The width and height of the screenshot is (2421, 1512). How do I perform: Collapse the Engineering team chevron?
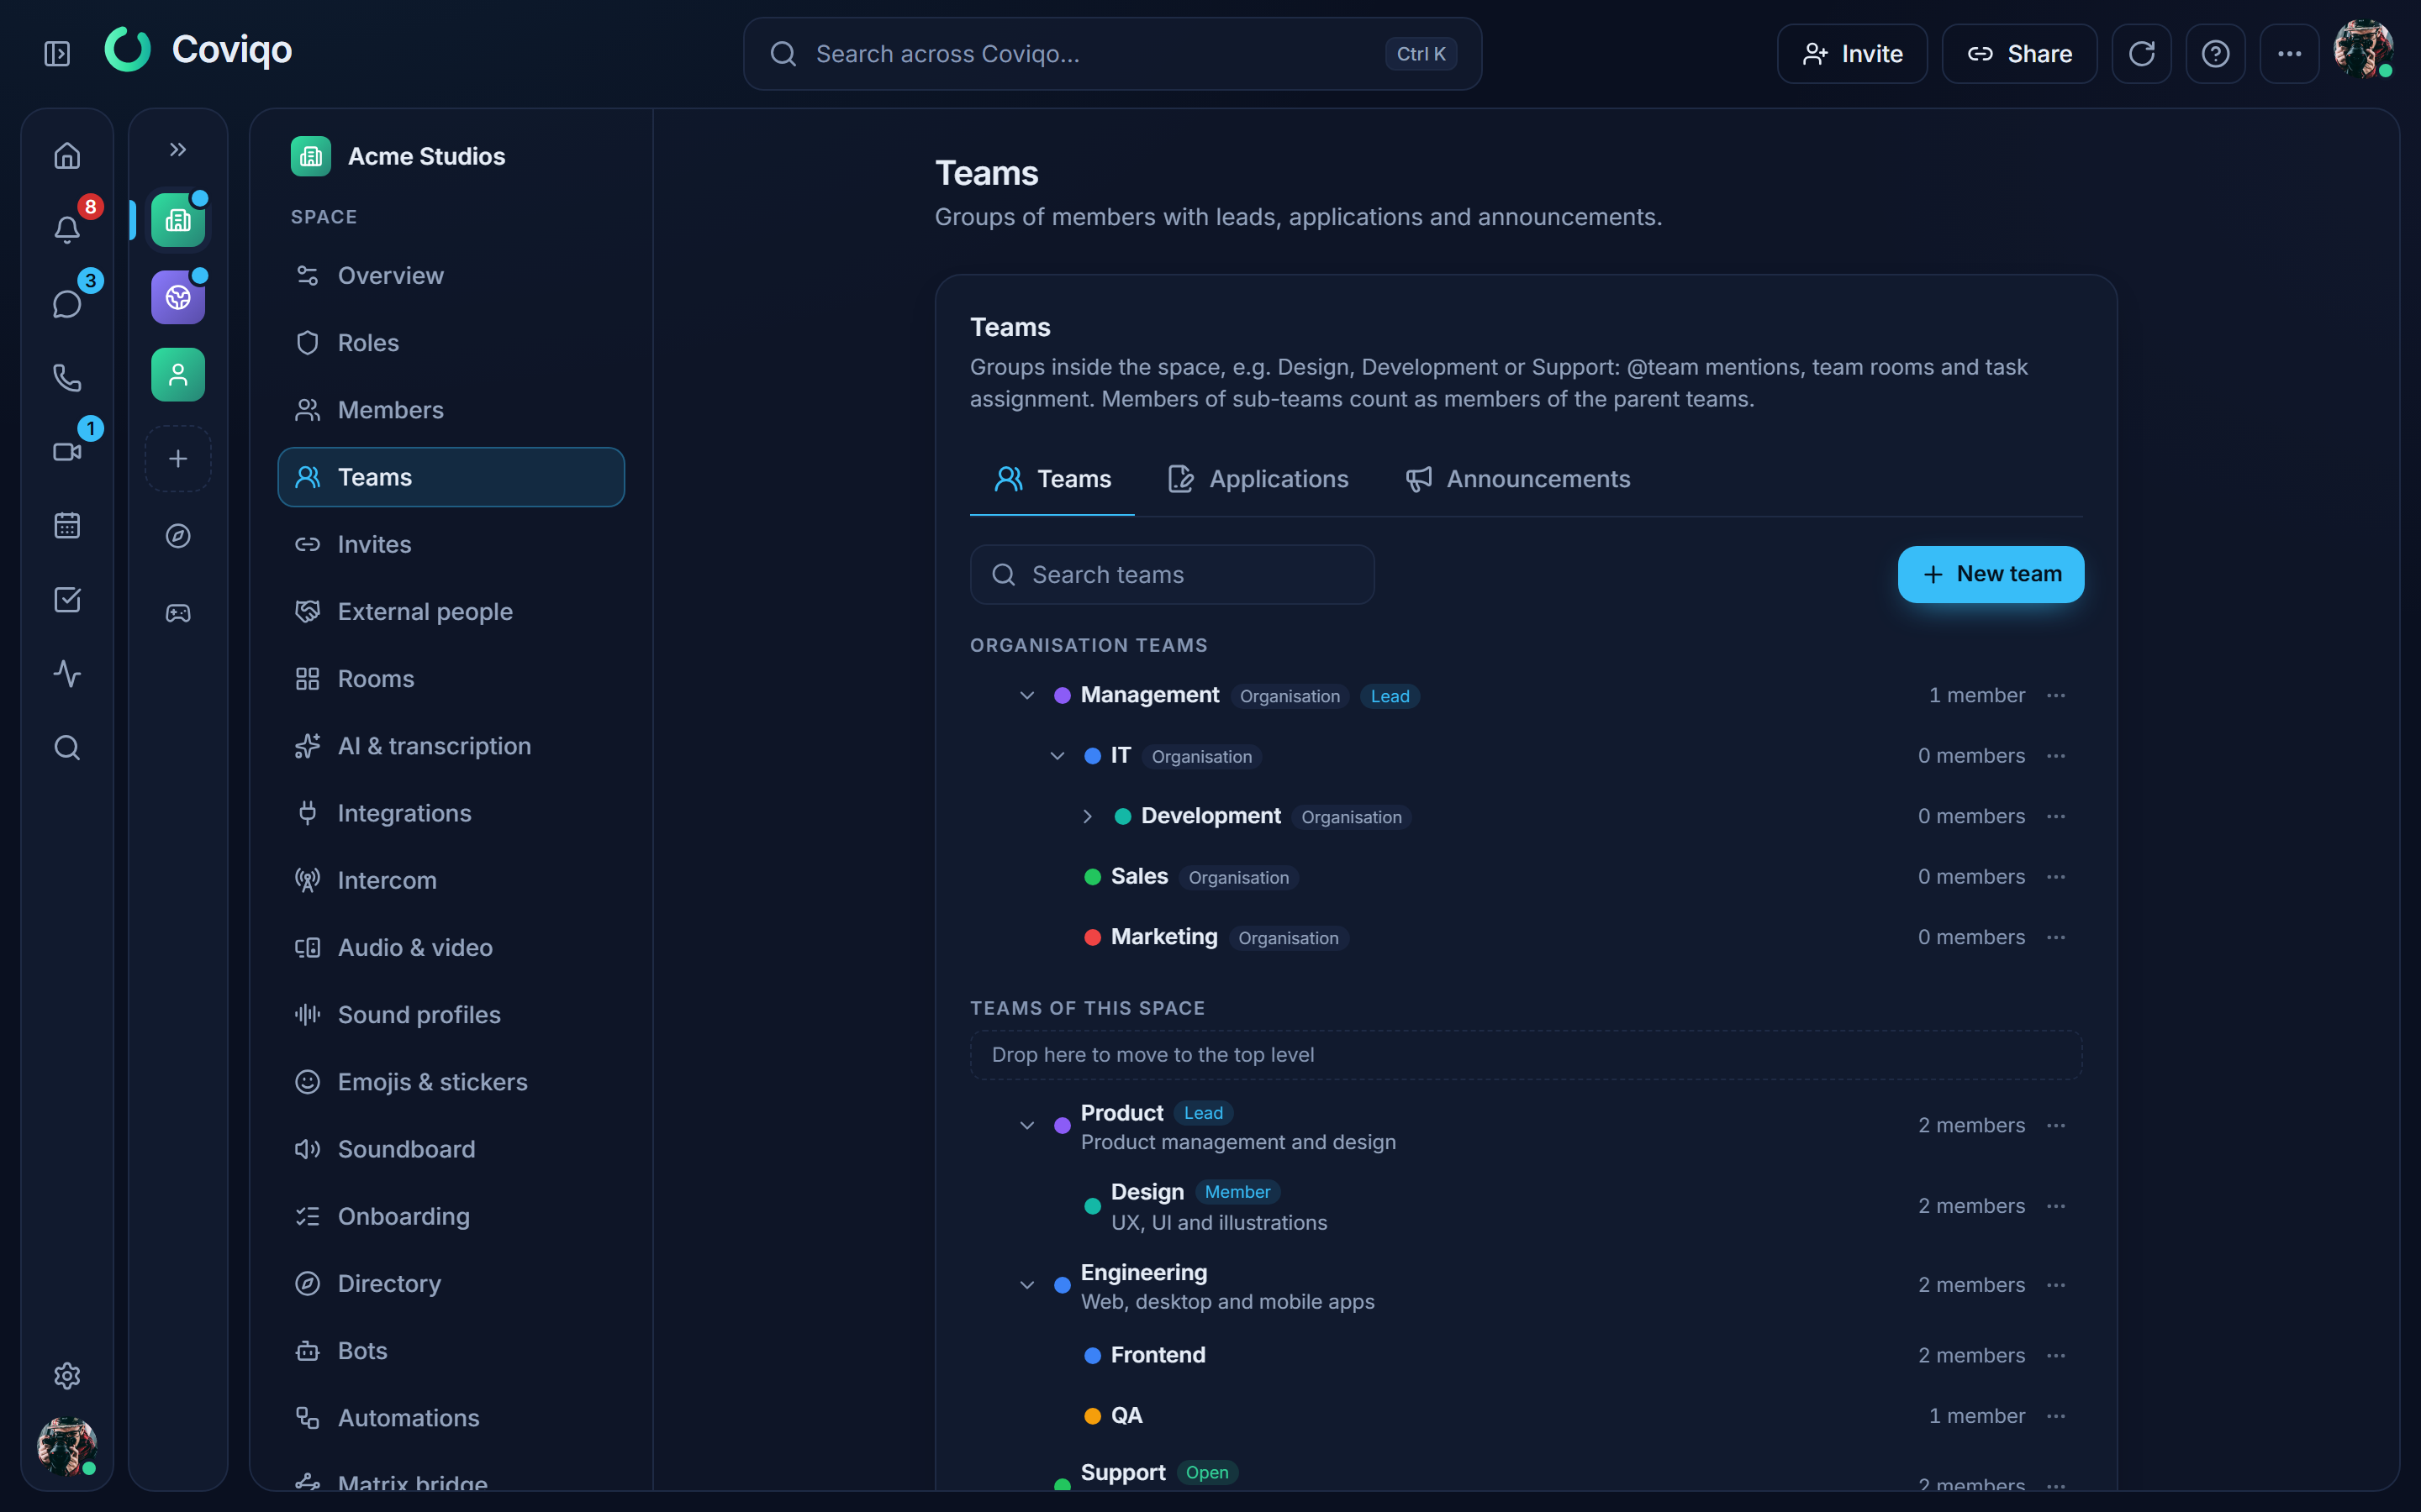[1026, 1285]
